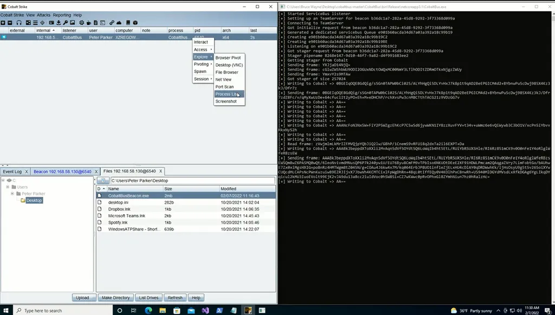This screenshot has width=555, height=315.
Task: Switch to the target table crosshair icon
Action: point(42,23)
